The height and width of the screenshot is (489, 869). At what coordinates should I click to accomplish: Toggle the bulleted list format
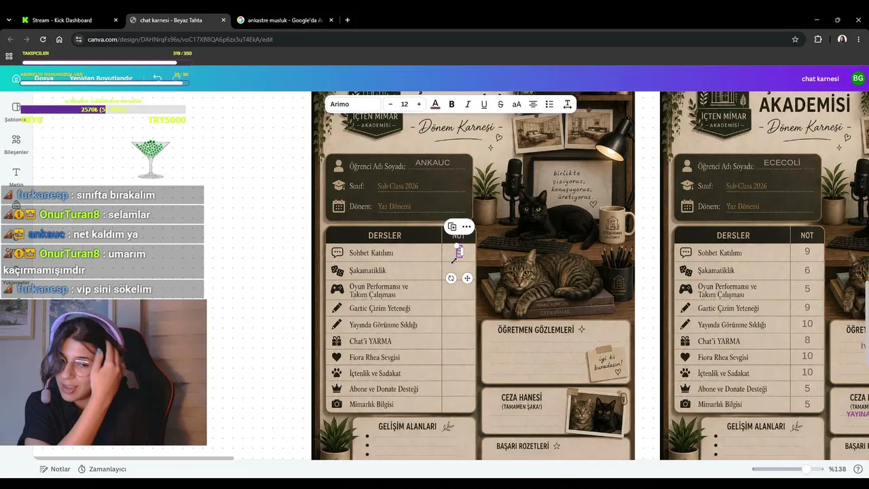coord(549,104)
